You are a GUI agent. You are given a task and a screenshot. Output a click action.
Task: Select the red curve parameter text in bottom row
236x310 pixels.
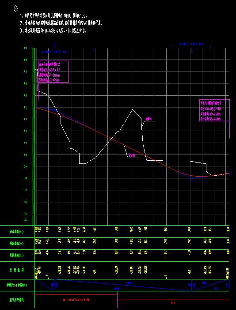click(x=76, y=300)
